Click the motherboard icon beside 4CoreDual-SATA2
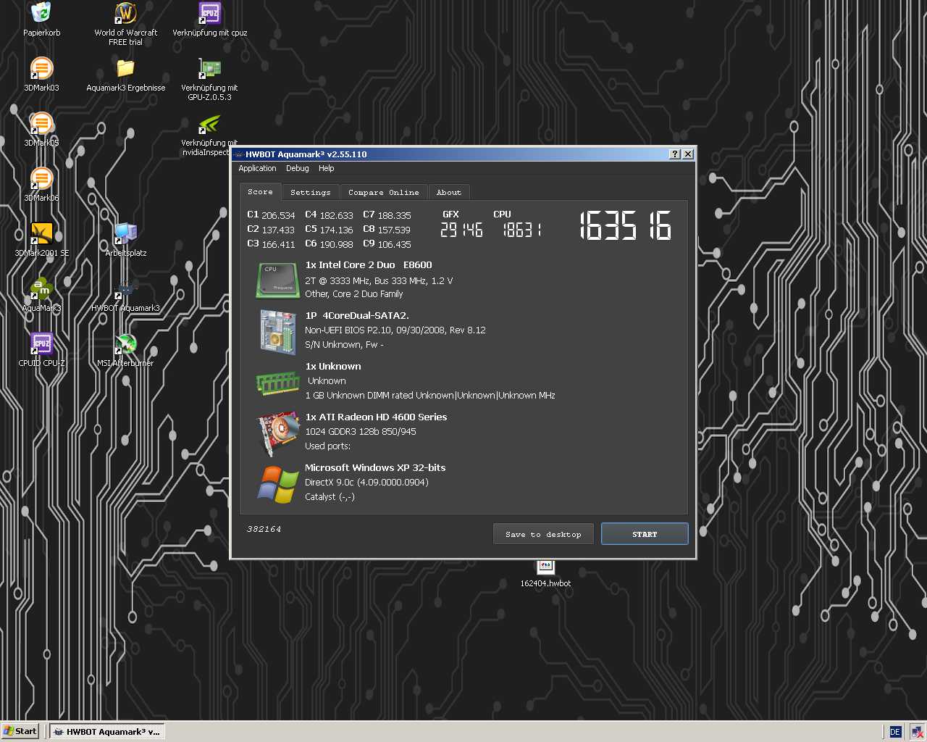Screen dimensions: 927x742 coord(277,333)
